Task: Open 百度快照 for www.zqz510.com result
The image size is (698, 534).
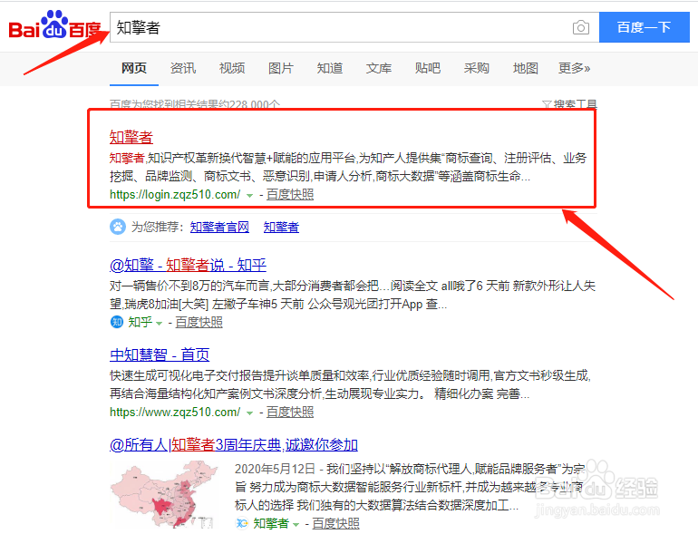Action: (290, 412)
